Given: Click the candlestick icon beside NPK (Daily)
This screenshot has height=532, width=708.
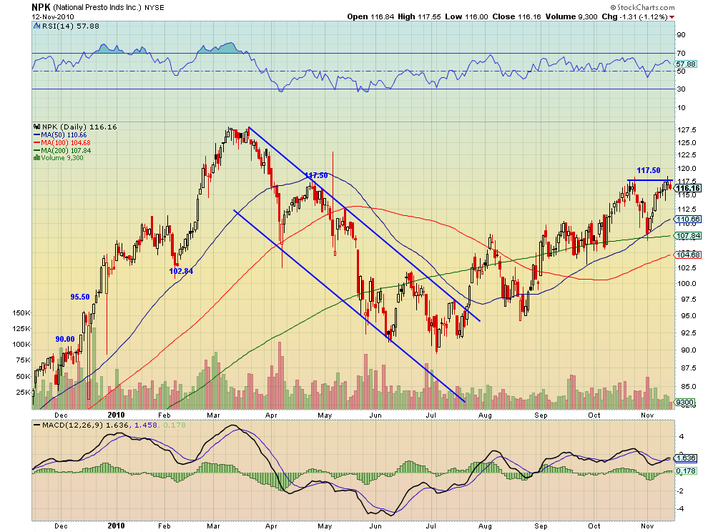Looking at the screenshot, I should coord(37,127).
